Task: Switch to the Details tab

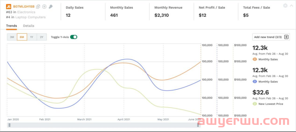Action: coord(29,26)
